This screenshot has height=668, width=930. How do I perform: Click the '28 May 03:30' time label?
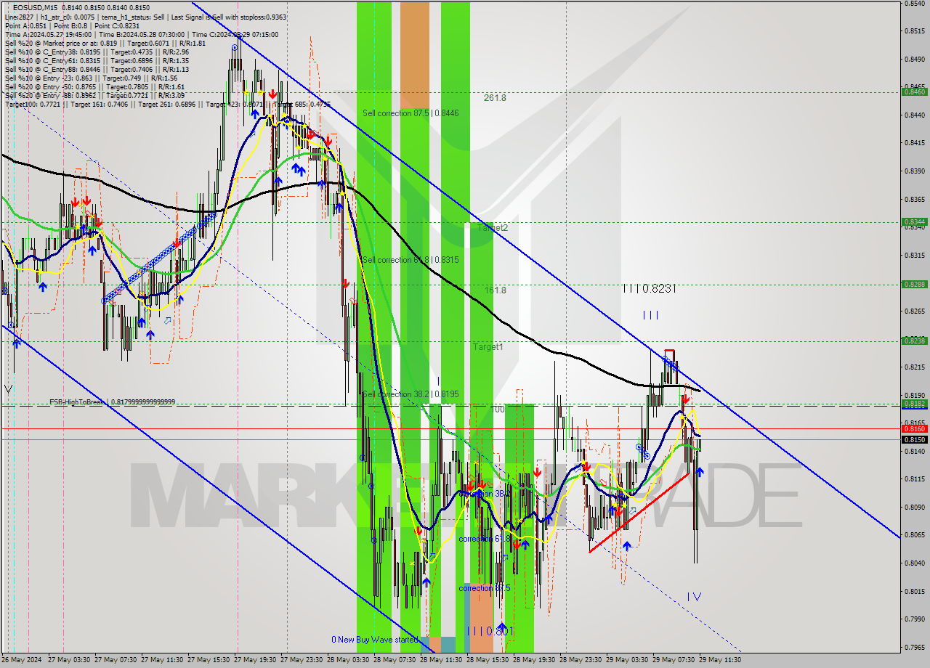coord(348,660)
